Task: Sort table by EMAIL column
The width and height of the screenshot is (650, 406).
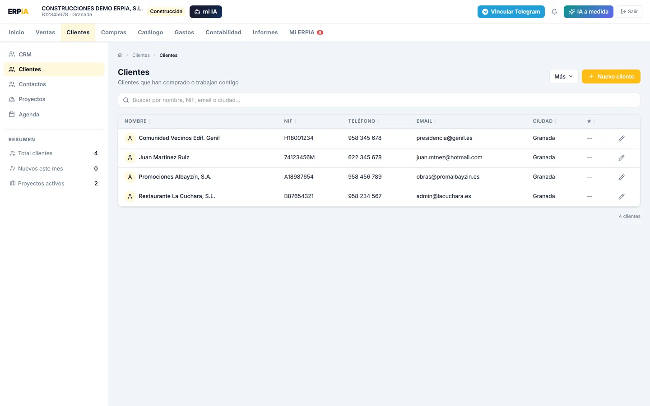Action: (426, 121)
